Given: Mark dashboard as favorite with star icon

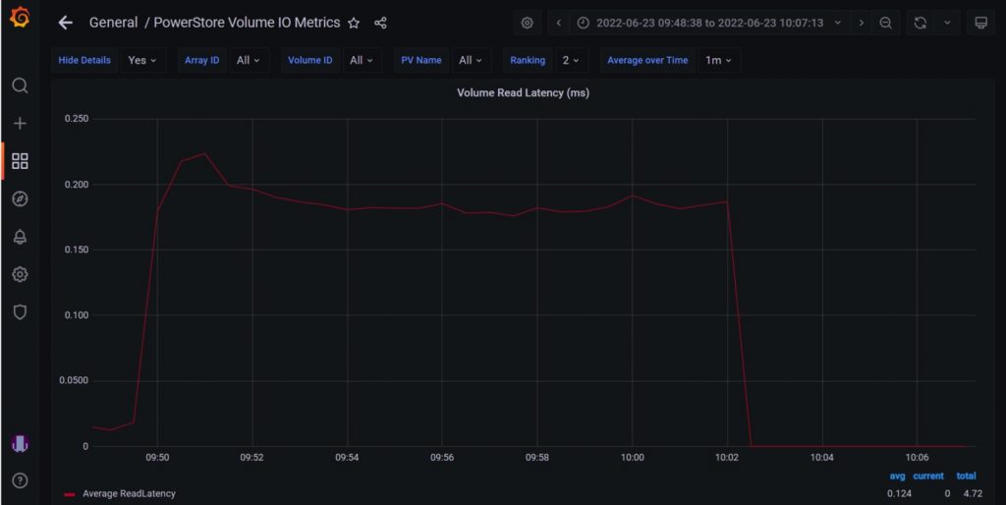Looking at the screenshot, I should point(354,24).
